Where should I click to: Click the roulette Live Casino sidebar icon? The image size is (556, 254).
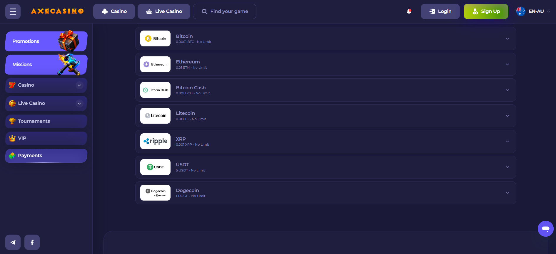coord(12,103)
